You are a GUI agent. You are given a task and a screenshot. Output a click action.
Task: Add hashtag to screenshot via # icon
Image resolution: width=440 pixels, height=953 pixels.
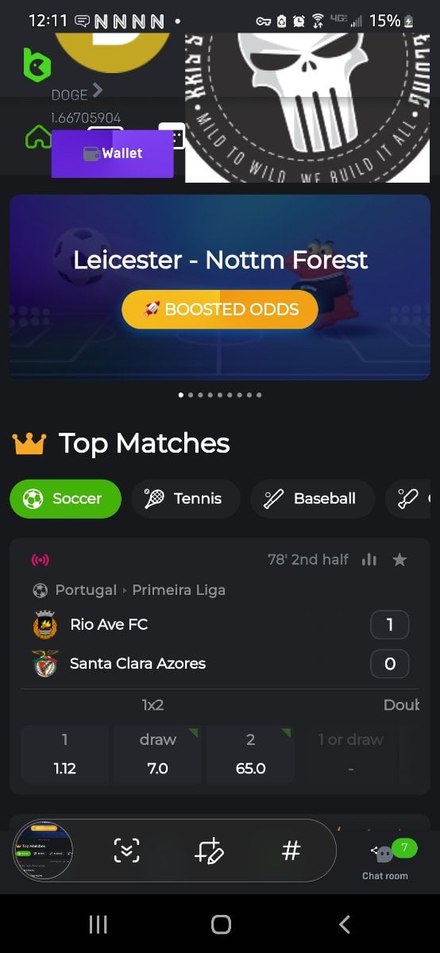coord(291,851)
